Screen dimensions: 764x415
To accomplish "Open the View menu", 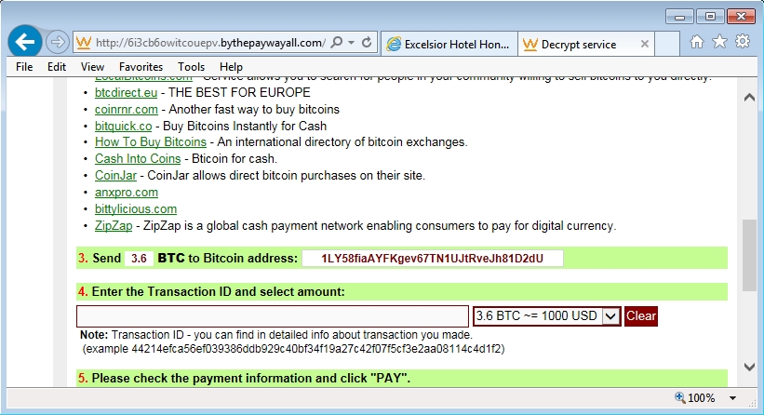I will coord(92,67).
